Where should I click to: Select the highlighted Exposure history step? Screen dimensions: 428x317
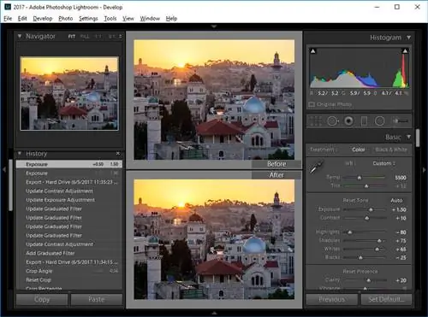pos(69,164)
